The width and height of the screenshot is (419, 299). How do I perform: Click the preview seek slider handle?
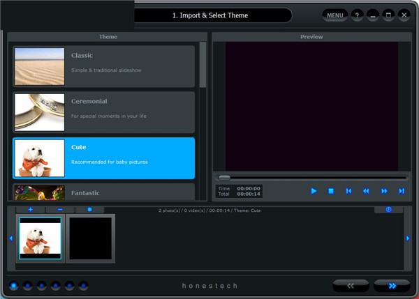(x=224, y=177)
